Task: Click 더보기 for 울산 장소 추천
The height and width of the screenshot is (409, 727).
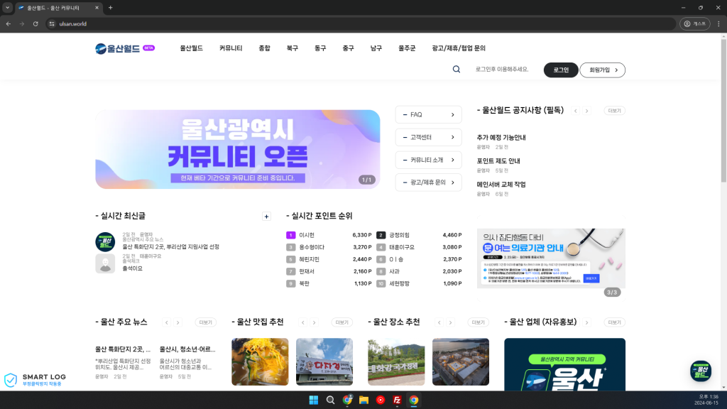Action: click(478, 322)
